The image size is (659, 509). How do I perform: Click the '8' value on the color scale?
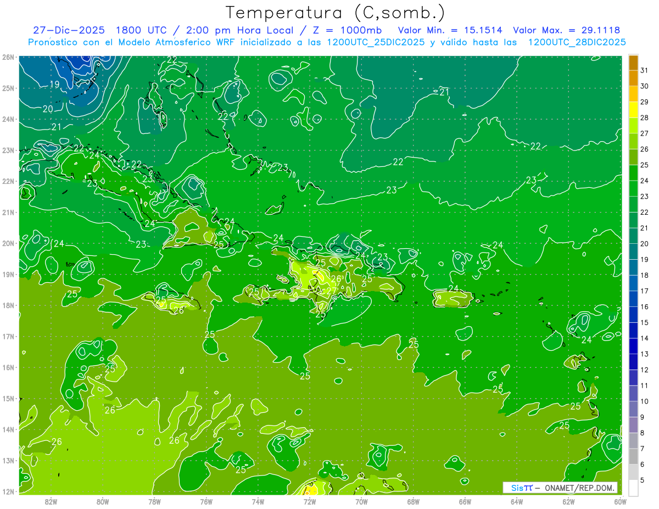[643, 433]
